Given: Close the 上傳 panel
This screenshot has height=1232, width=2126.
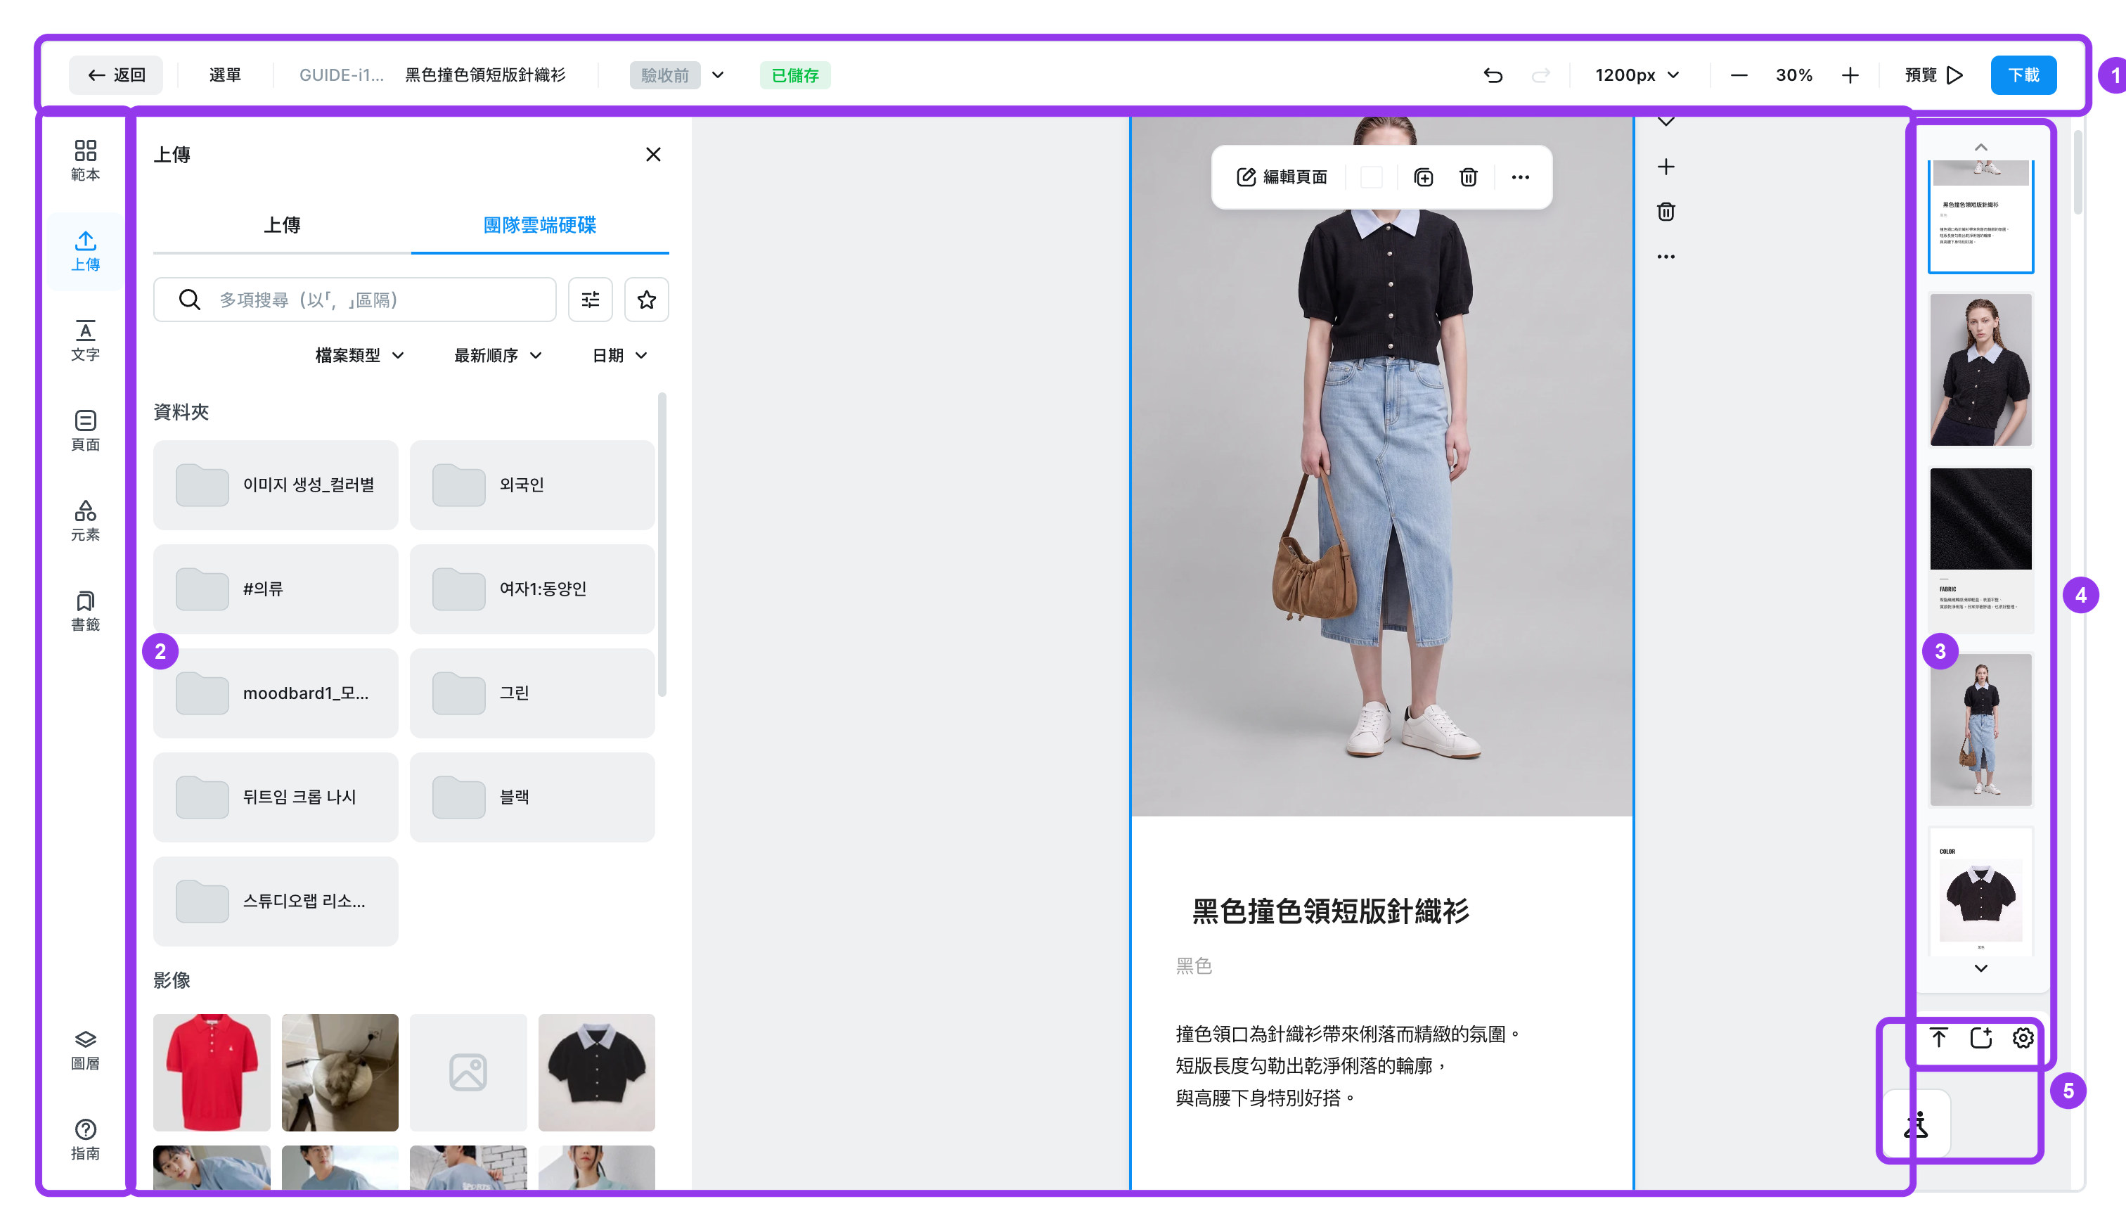Looking at the screenshot, I should click(653, 155).
